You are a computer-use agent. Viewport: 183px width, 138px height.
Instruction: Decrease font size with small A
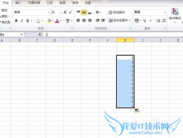pos(70,12)
